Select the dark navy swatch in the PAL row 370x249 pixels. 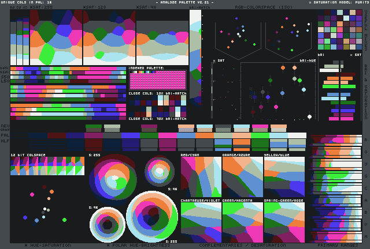pyautogui.click(x=38, y=135)
